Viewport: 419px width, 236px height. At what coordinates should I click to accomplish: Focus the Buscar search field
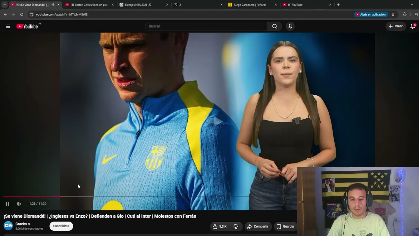pos(206,26)
